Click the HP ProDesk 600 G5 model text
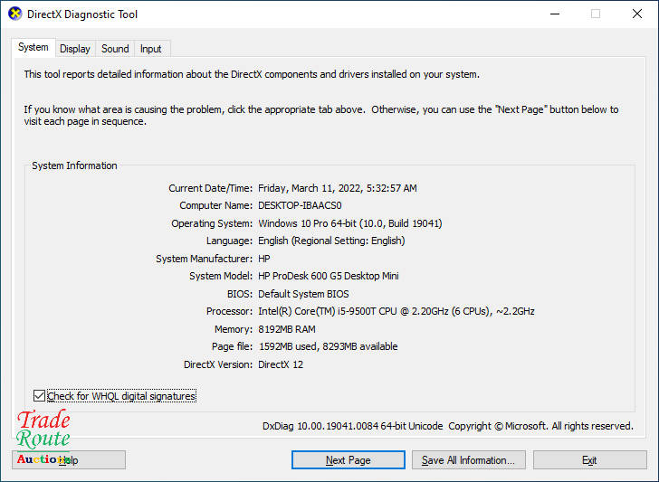This screenshot has width=659, height=482. click(328, 276)
